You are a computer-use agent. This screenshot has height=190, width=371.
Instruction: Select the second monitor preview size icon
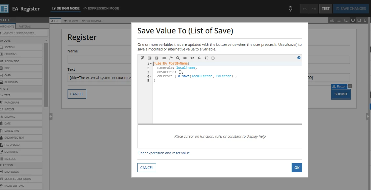[346, 20]
